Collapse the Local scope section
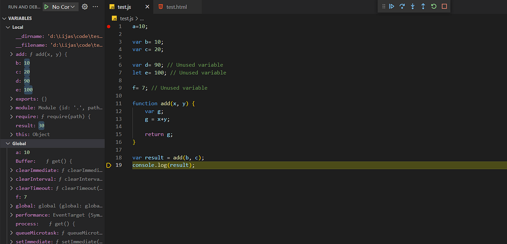The width and height of the screenshot is (507, 244). pos(8,27)
